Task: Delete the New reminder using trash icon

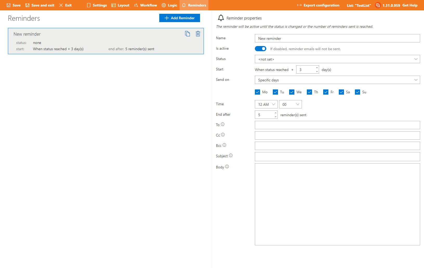Action: click(x=198, y=34)
